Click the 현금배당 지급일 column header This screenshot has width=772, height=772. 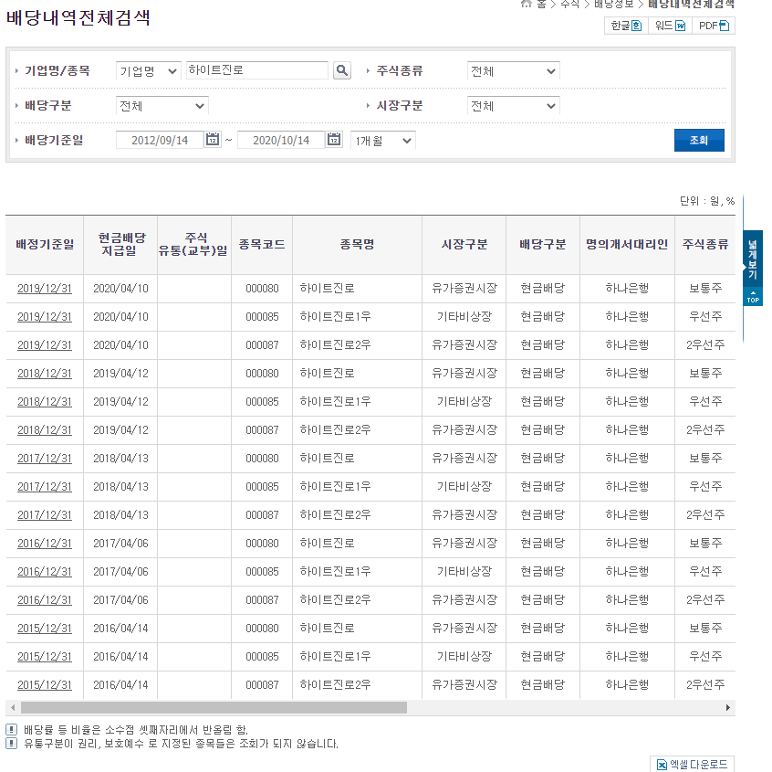121,245
